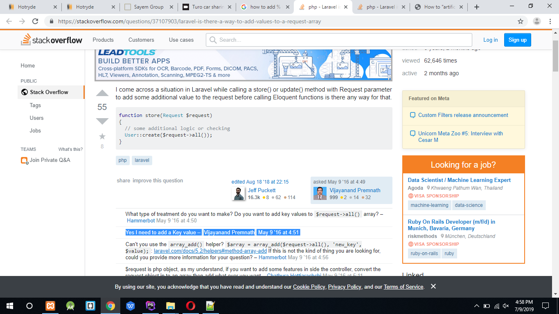The image size is (559, 314).
Task: Favorite the question using the star icon
Action: [102, 136]
